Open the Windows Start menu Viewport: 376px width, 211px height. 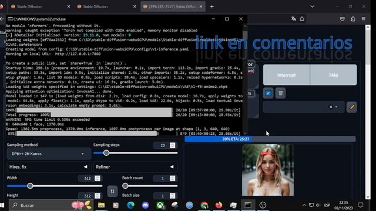click(x=2, y=205)
